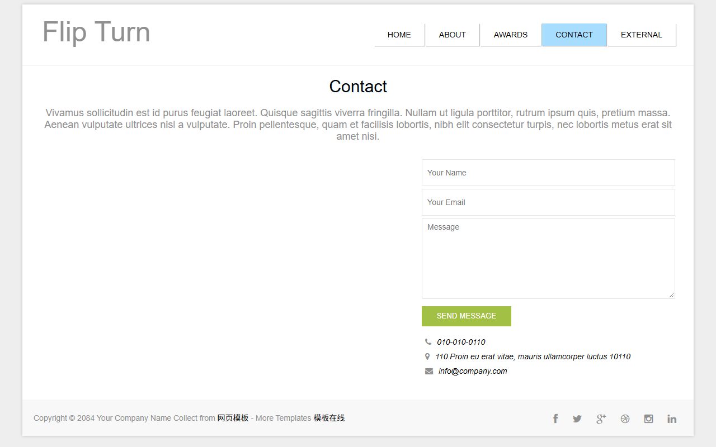
Task: Click the Google Plus icon in footer
Action: tap(601, 419)
